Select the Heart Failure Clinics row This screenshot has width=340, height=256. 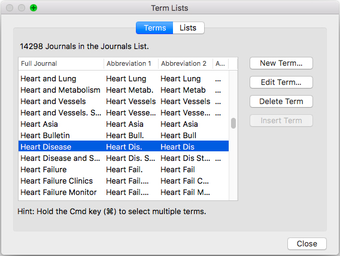pos(123,181)
